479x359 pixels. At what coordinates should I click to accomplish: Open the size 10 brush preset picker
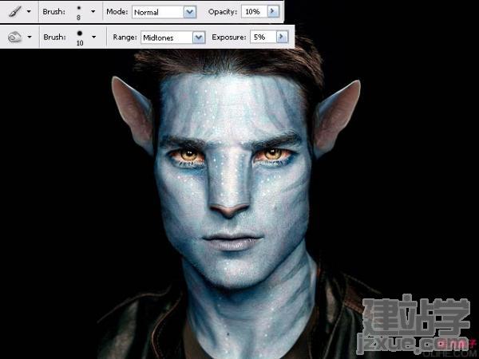pyautogui.click(x=93, y=37)
